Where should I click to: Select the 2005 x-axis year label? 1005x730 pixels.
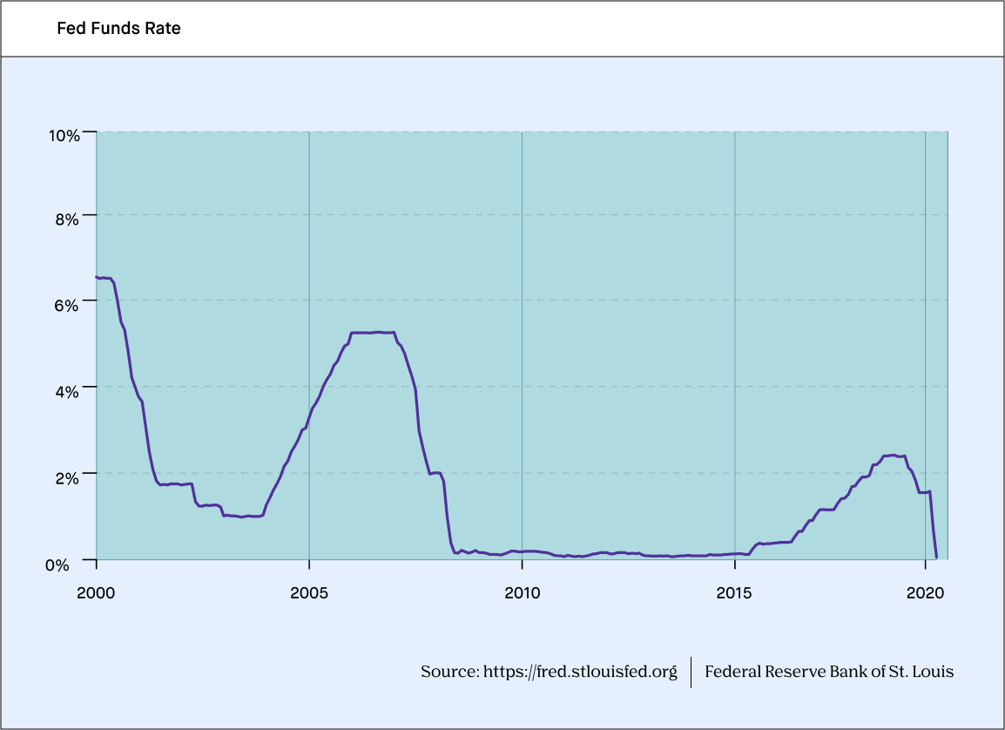point(309,593)
